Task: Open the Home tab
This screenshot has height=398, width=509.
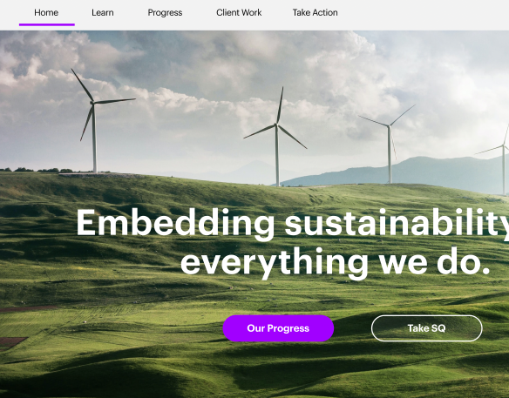Action: (x=46, y=13)
